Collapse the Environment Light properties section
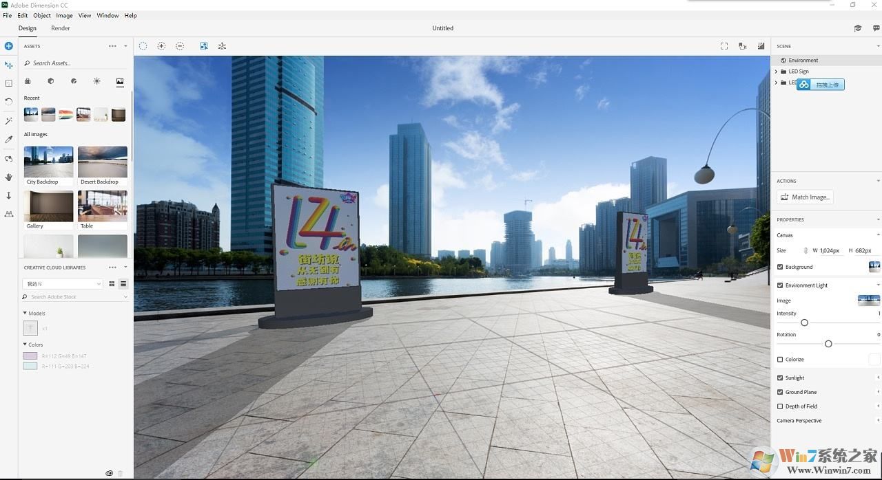The width and height of the screenshot is (882, 480). point(877,285)
